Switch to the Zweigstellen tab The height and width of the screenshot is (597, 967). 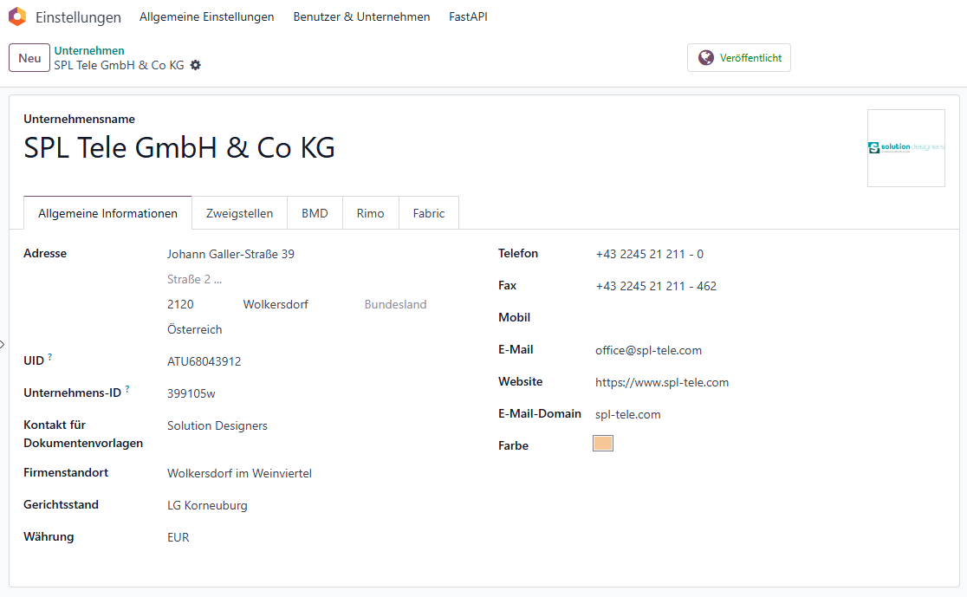coord(239,213)
